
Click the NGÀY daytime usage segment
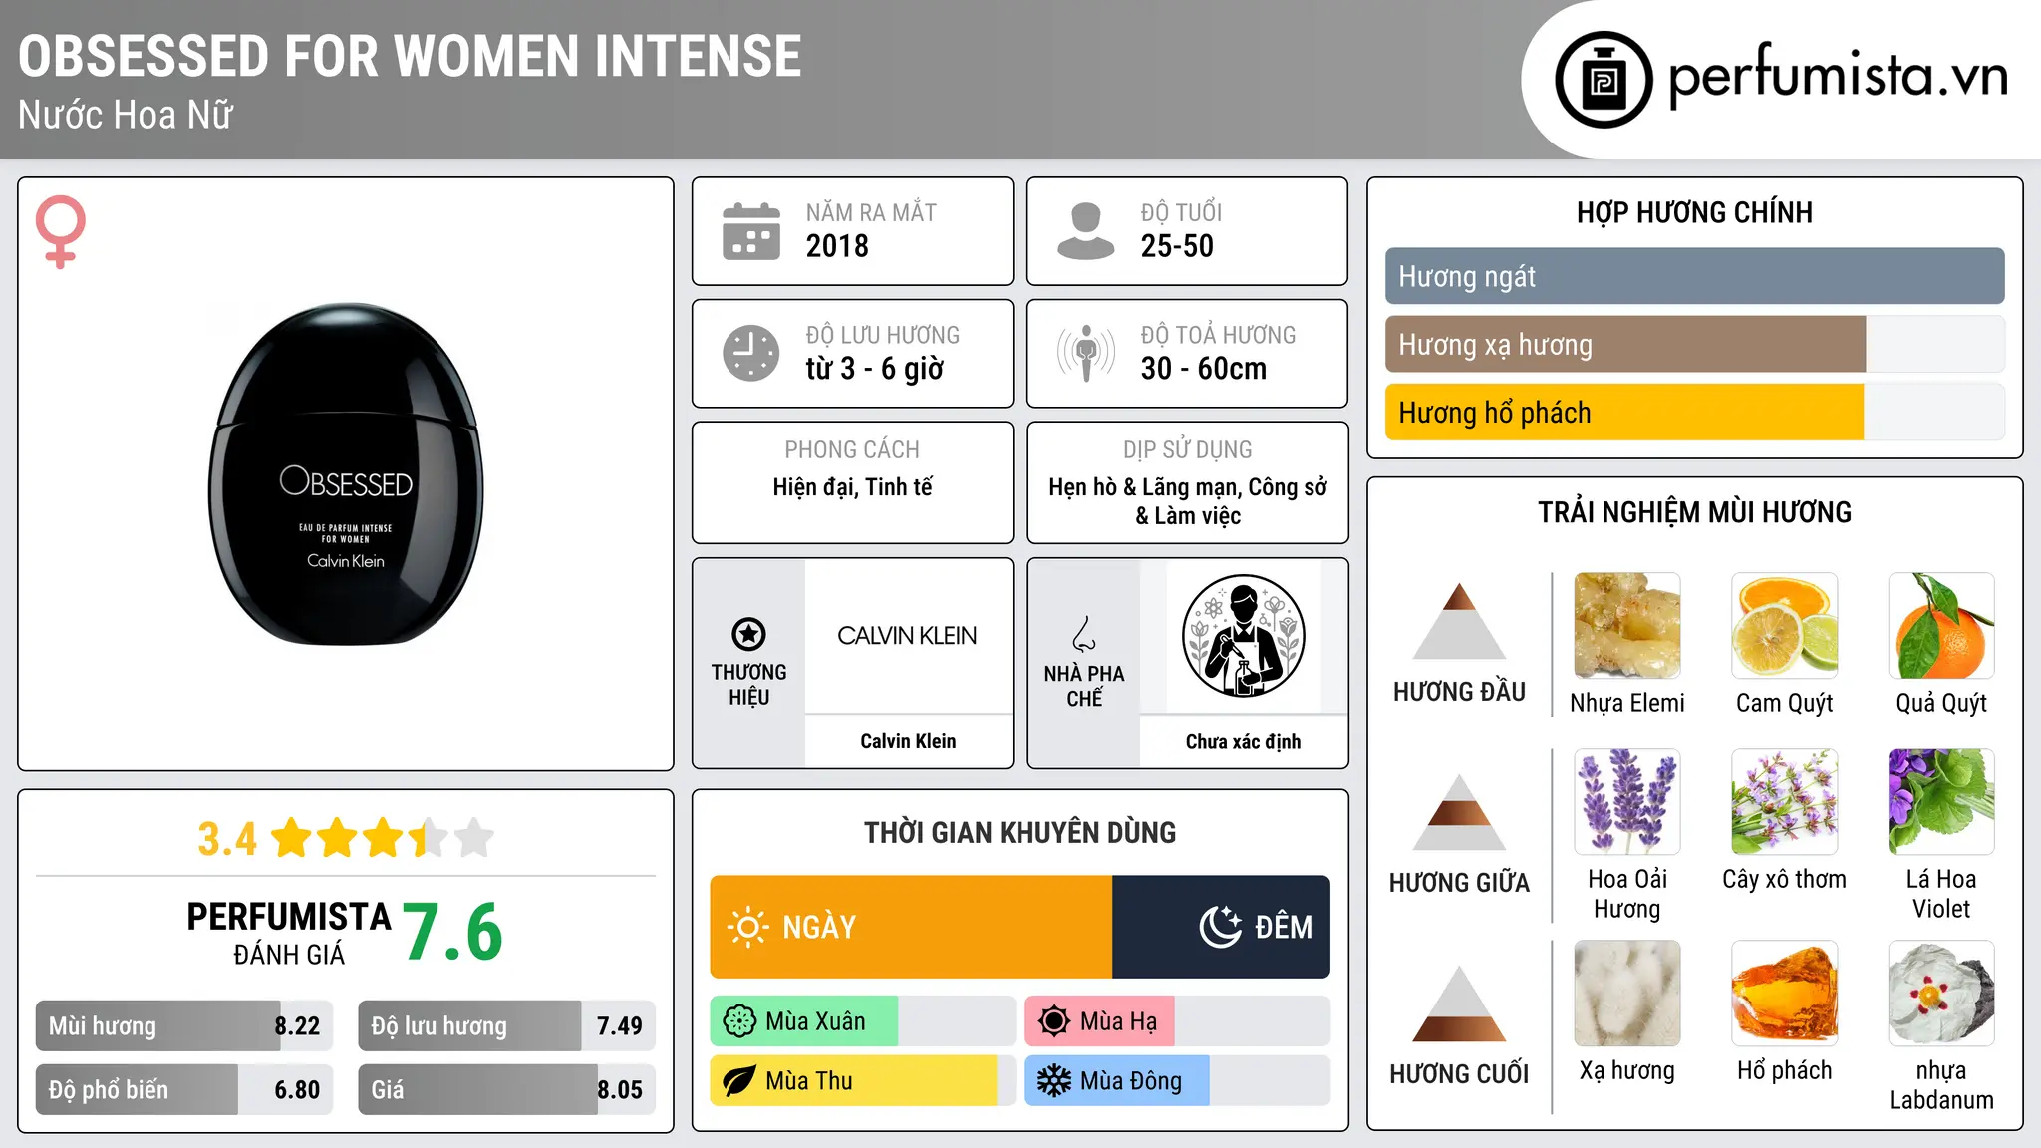(x=911, y=927)
